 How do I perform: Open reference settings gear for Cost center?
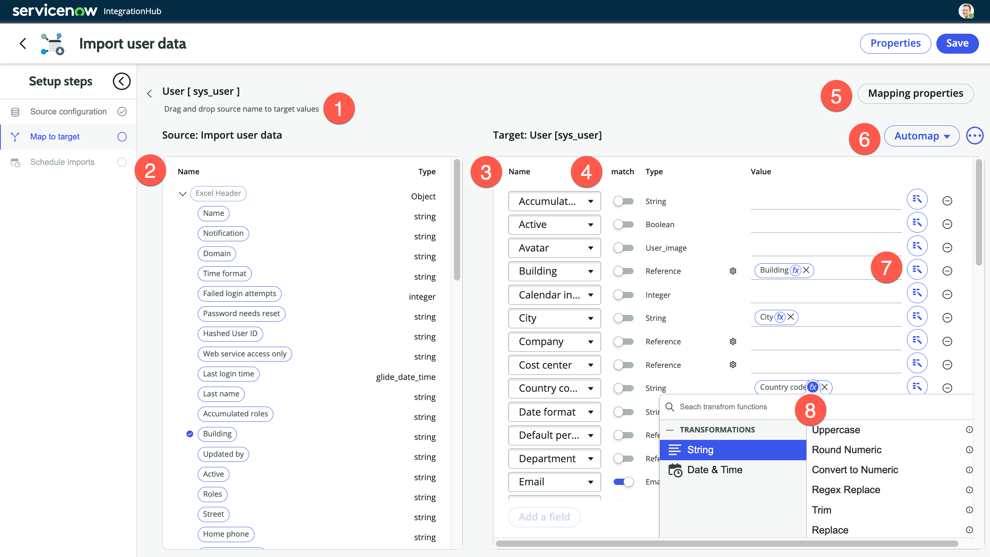[733, 365]
